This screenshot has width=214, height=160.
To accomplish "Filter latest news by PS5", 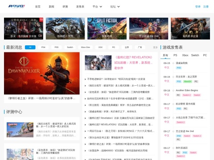I will pos(57,47).
